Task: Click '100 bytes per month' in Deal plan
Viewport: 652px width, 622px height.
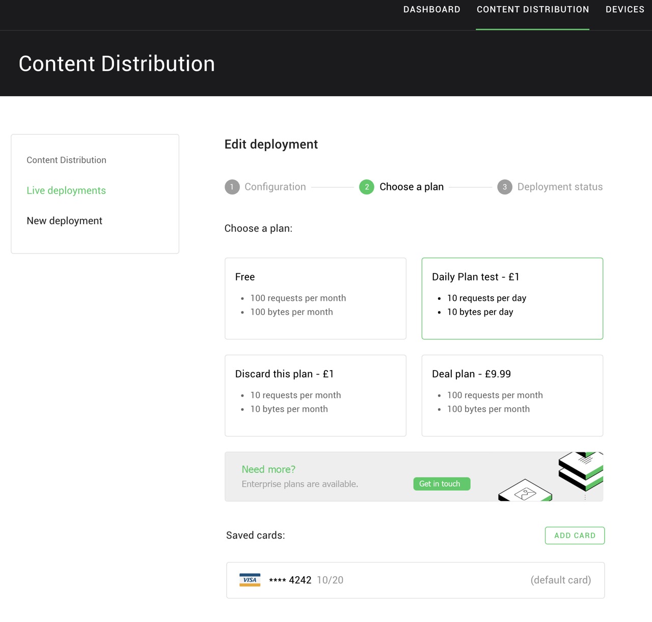Action: [488, 409]
